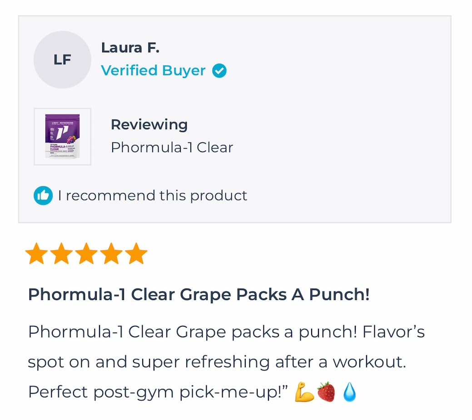Click the Verified Buyer label

tap(153, 70)
